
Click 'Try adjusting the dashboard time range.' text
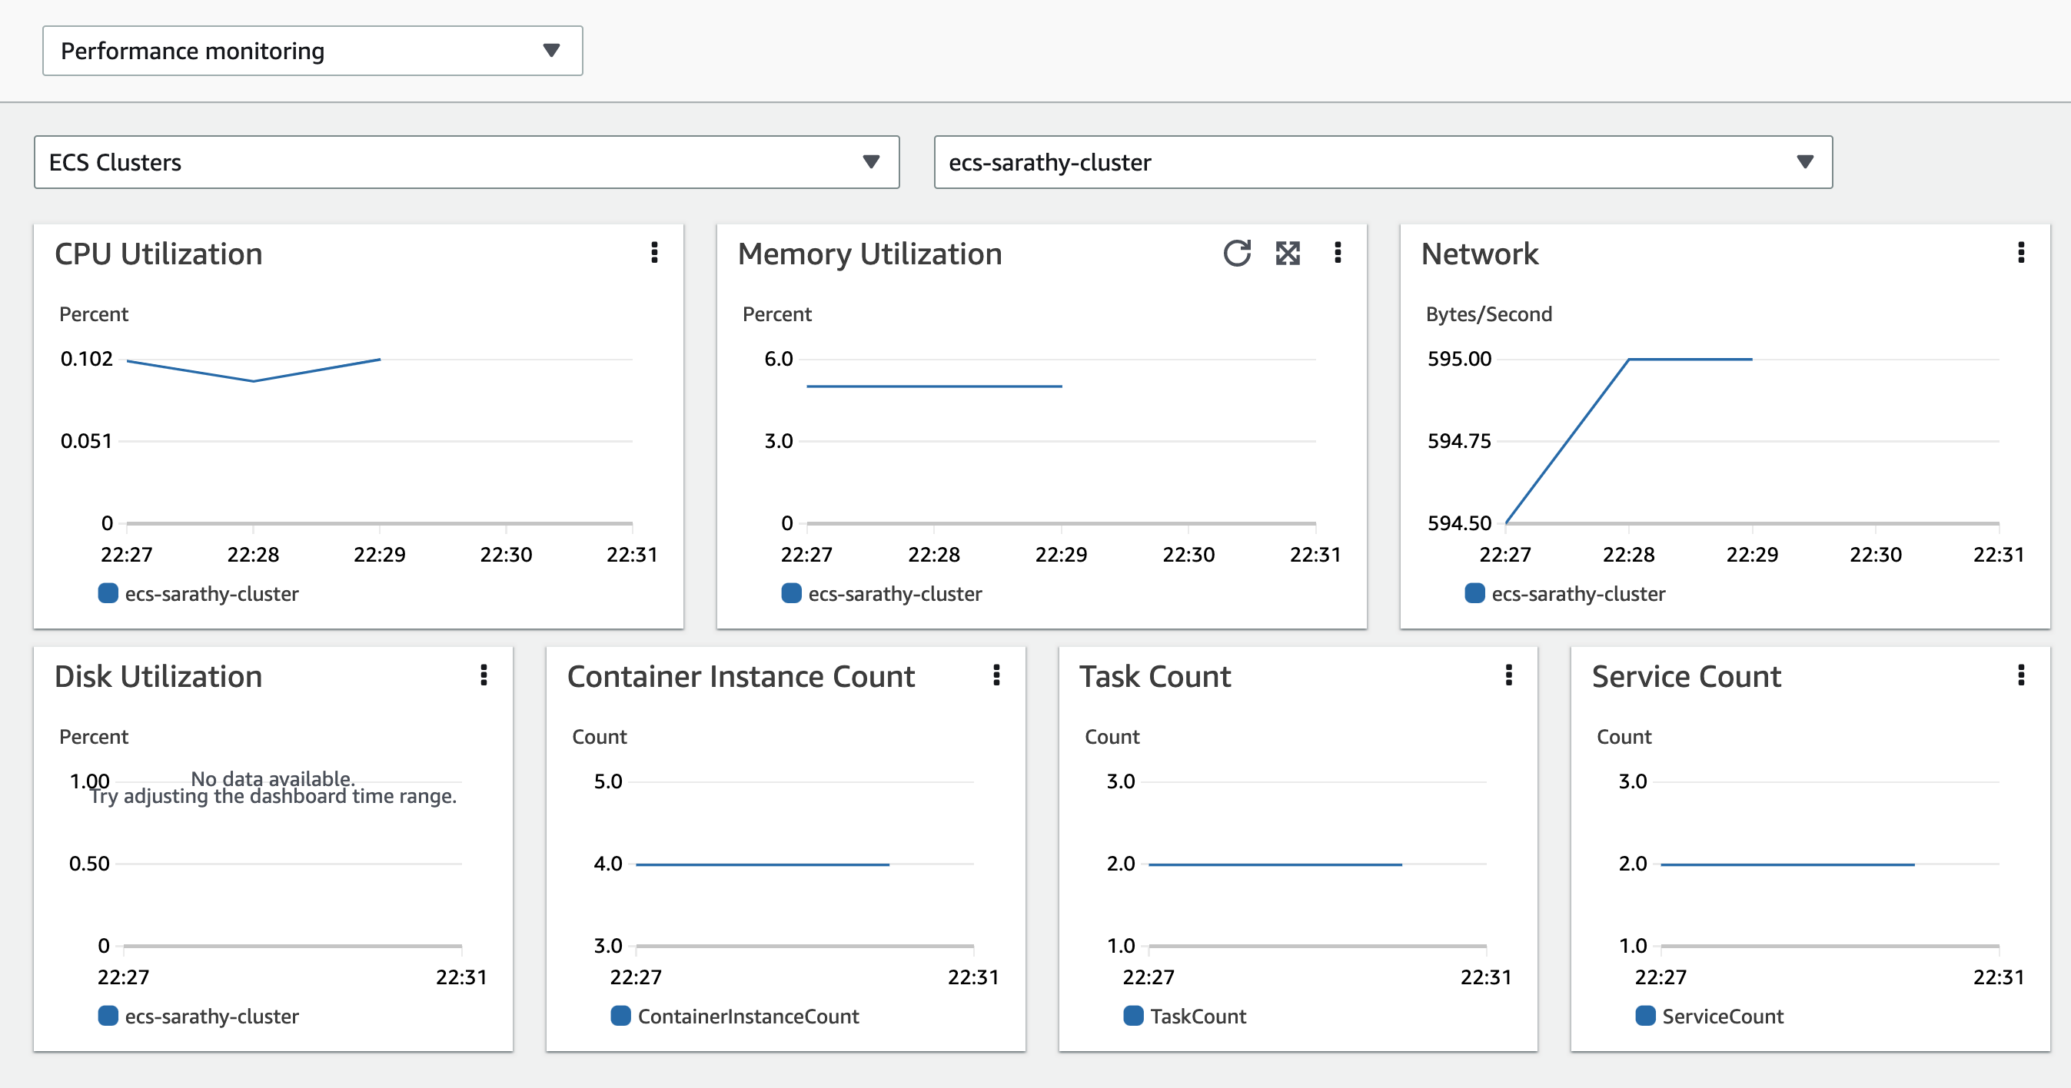click(x=273, y=796)
